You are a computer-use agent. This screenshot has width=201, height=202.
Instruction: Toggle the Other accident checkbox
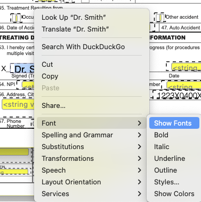point(160,18)
